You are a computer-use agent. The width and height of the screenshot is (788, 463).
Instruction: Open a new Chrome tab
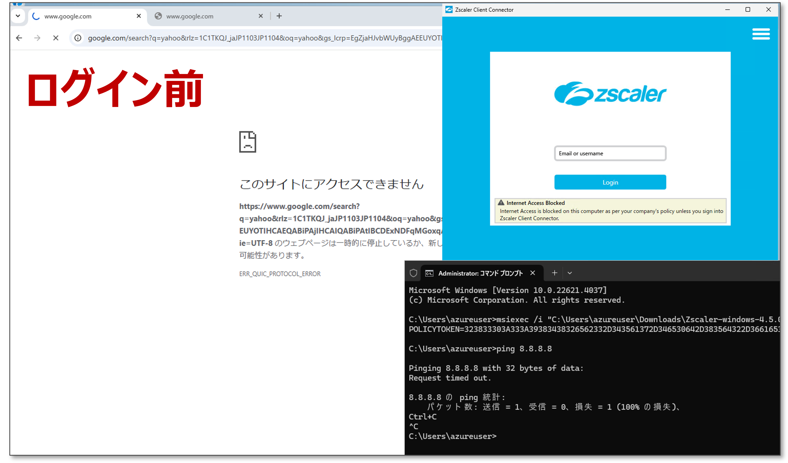279,16
